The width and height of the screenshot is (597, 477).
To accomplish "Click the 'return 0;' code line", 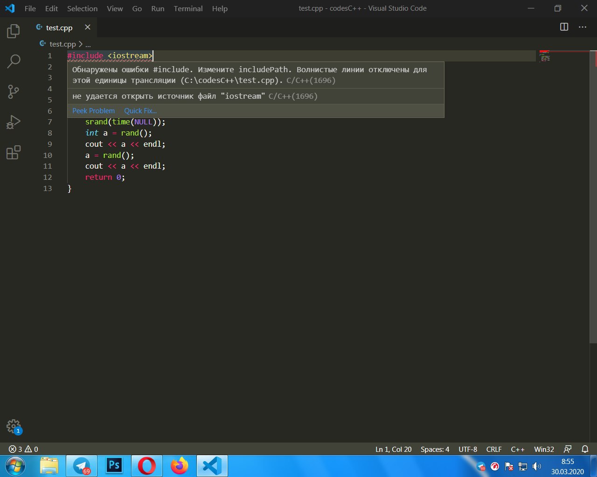I will pyautogui.click(x=105, y=177).
